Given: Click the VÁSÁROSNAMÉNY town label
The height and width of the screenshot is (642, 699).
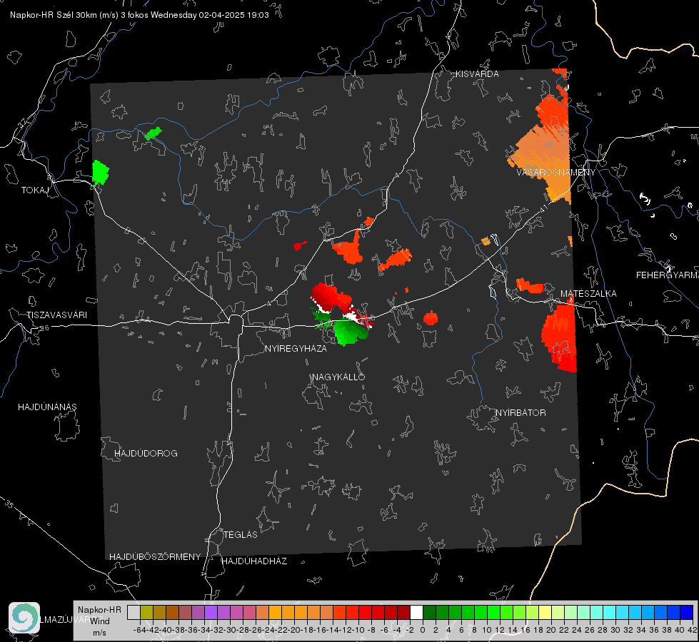Looking at the screenshot, I should (556, 173).
